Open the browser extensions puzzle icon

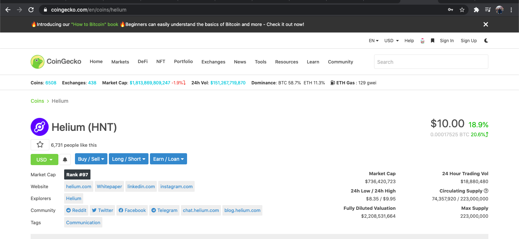click(476, 10)
